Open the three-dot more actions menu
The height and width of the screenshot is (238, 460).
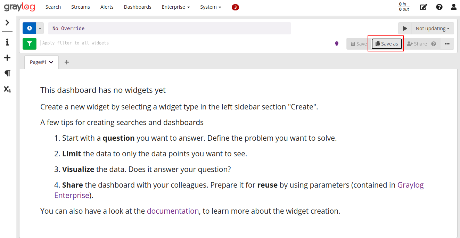(x=447, y=44)
